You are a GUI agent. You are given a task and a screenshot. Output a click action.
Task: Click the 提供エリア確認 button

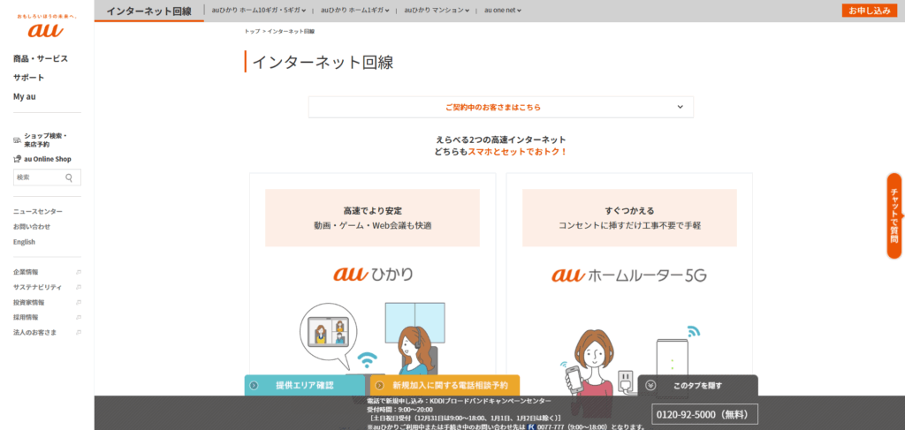[x=304, y=385]
